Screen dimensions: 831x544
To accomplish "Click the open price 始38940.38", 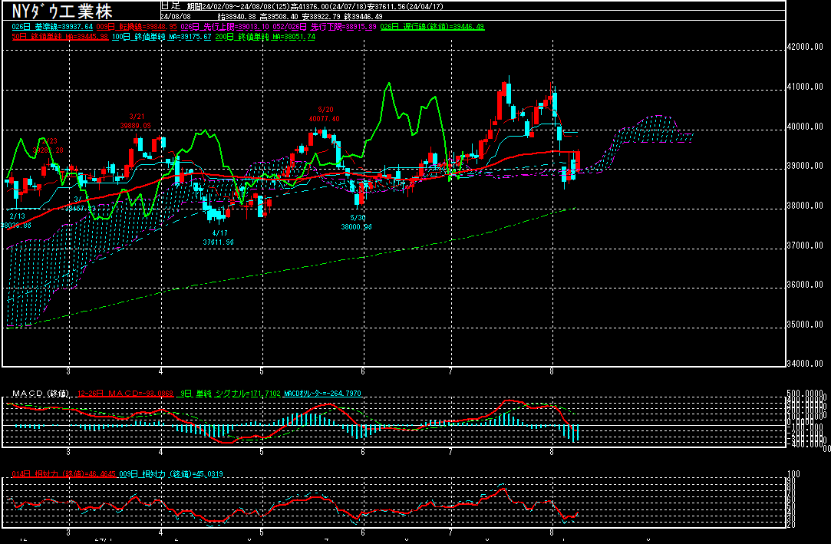I will coord(237,16).
